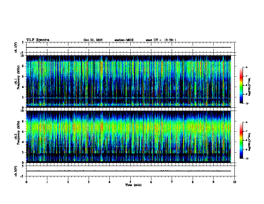264x204 pixels.
Task: Select the "Oct. 22, 2025" date label
Action: pyautogui.click(x=93, y=40)
